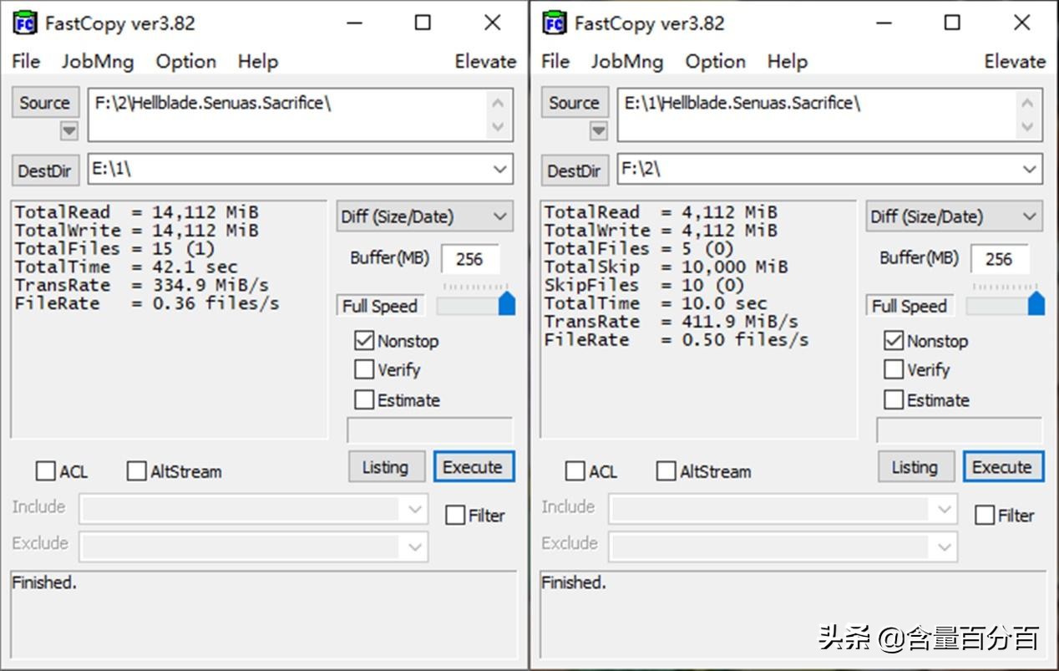The height and width of the screenshot is (671, 1059).
Task: Open Option menu in left window
Action: [185, 61]
